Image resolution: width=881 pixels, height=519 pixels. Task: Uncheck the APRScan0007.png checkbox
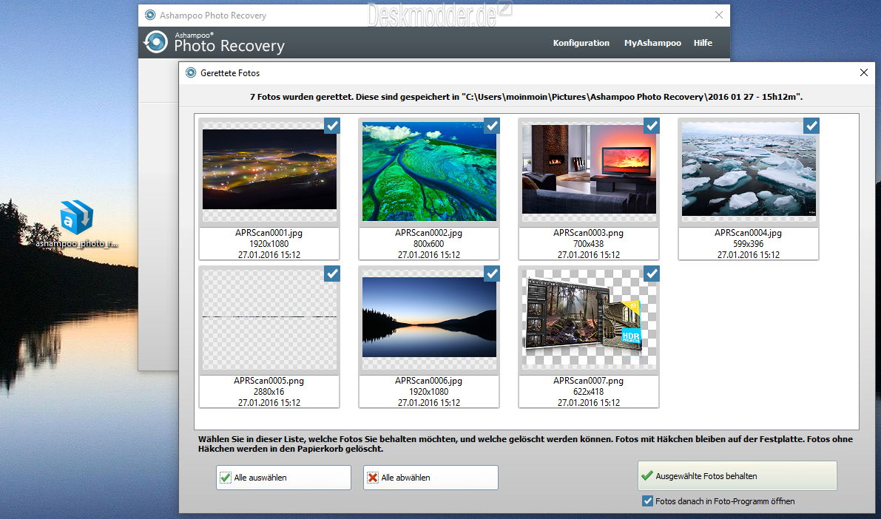[652, 274]
